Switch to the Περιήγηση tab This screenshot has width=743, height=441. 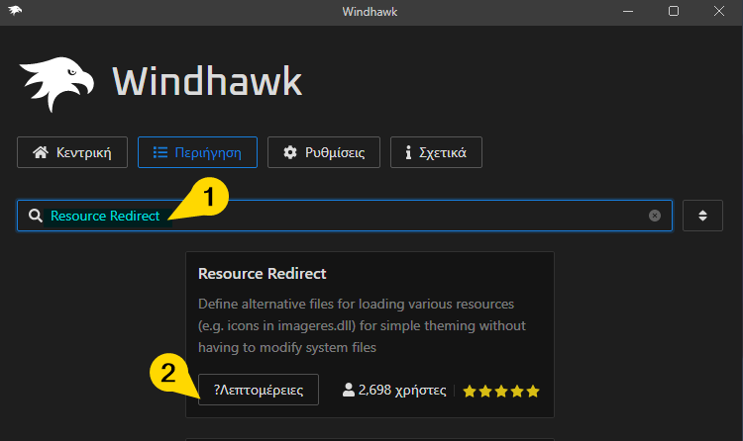pyautogui.click(x=197, y=152)
